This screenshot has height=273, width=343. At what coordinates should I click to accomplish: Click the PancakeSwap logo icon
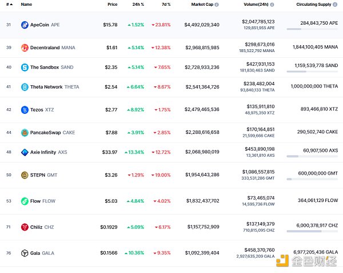pos(25,133)
